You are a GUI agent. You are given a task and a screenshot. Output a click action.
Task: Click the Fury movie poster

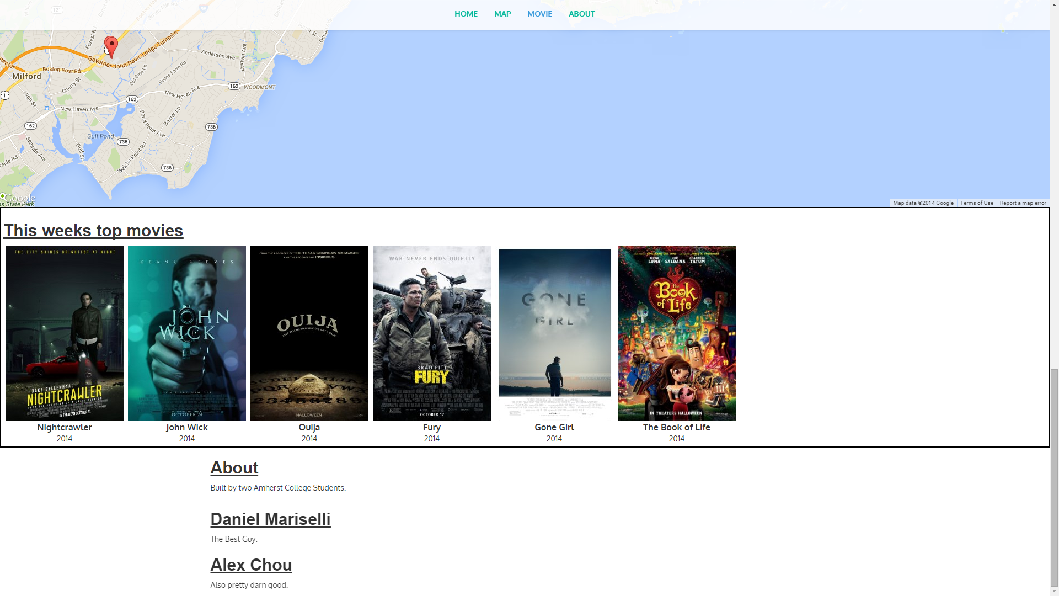click(432, 333)
